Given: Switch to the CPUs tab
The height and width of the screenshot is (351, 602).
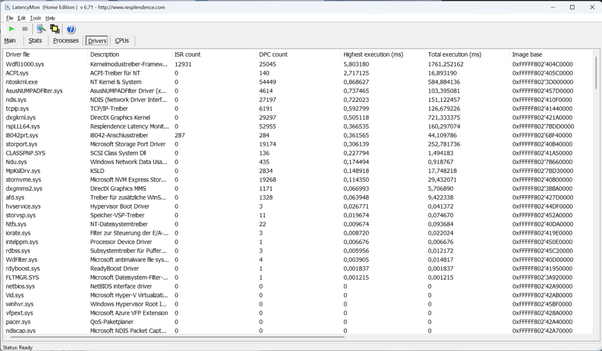Looking at the screenshot, I should click(122, 40).
